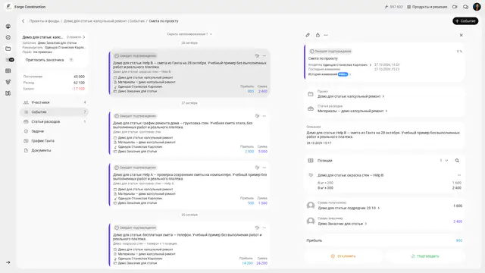Open recipient Демо для статьи: подрядчик 23.10
Screen dimensions: 485x273
tap(349, 208)
